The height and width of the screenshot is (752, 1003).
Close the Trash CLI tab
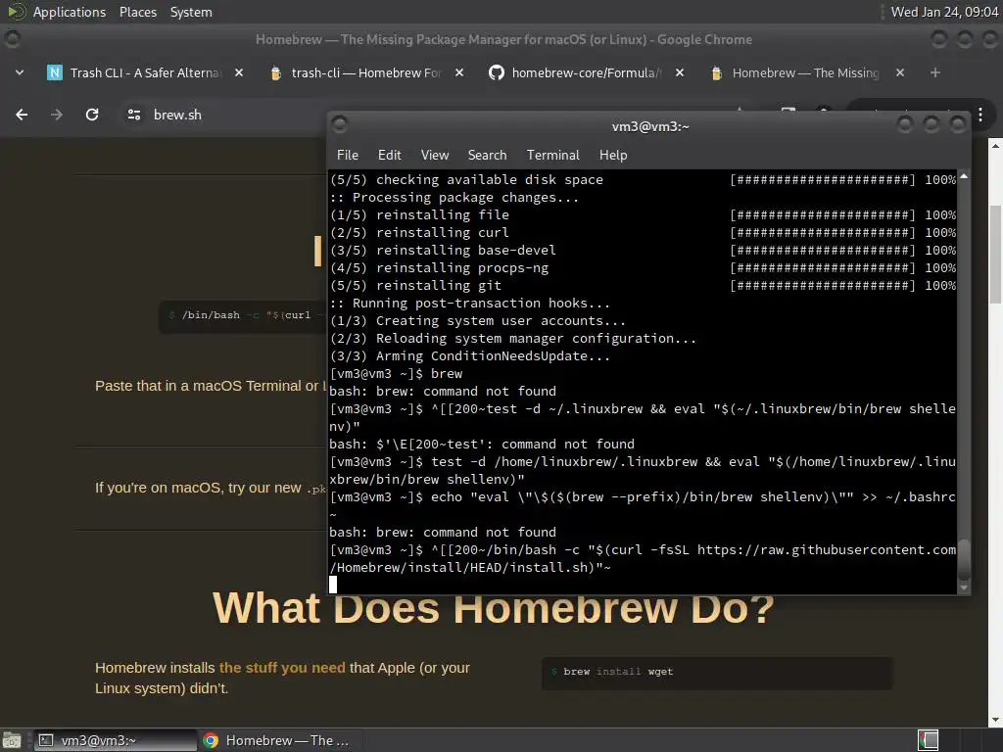[239, 72]
